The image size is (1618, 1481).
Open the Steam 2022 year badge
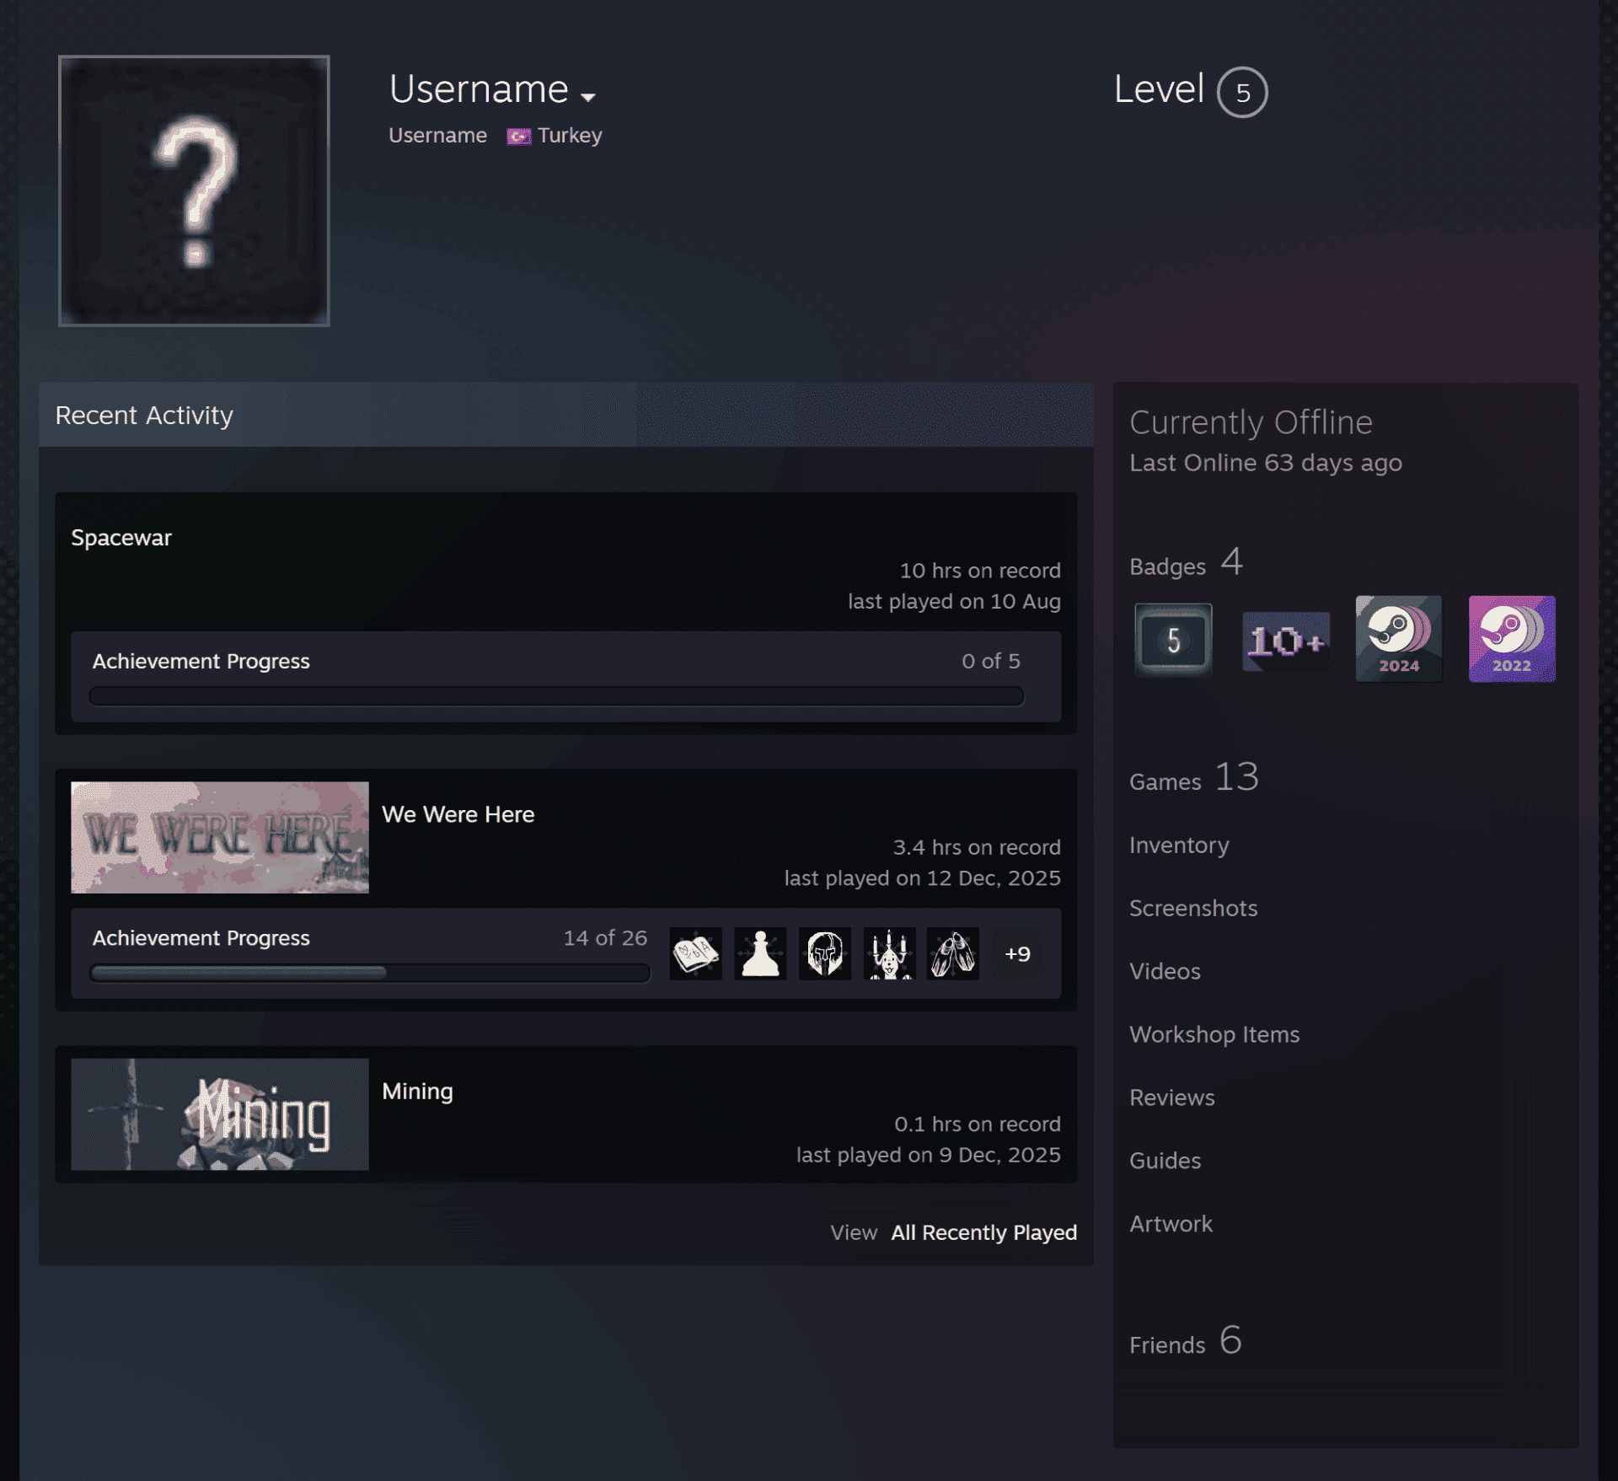click(x=1512, y=639)
